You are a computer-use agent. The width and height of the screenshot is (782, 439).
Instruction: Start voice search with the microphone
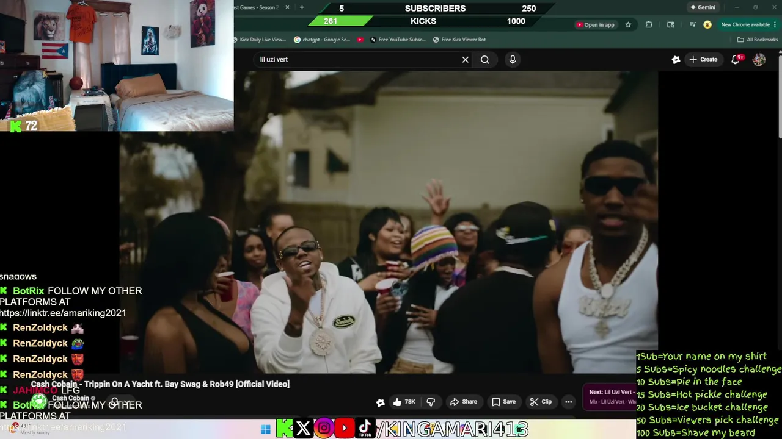tap(513, 59)
